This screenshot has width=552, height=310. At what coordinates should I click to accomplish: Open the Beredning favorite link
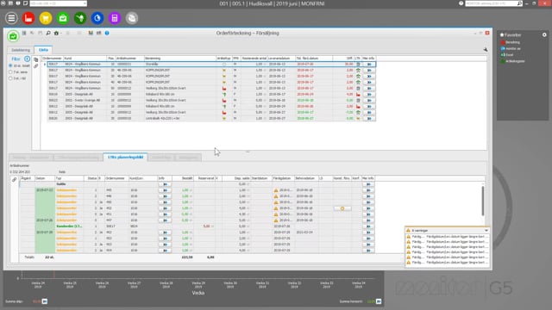click(512, 42)
